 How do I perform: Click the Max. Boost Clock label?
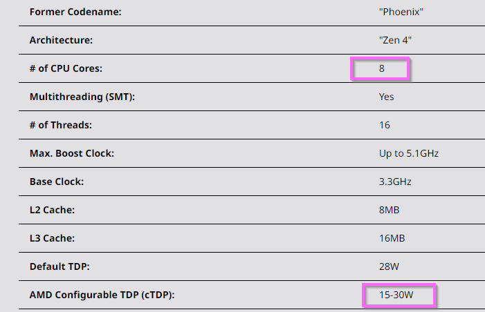[72, 153]
